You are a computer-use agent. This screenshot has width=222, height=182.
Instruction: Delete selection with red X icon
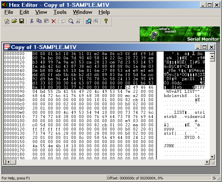pos(54,21)
